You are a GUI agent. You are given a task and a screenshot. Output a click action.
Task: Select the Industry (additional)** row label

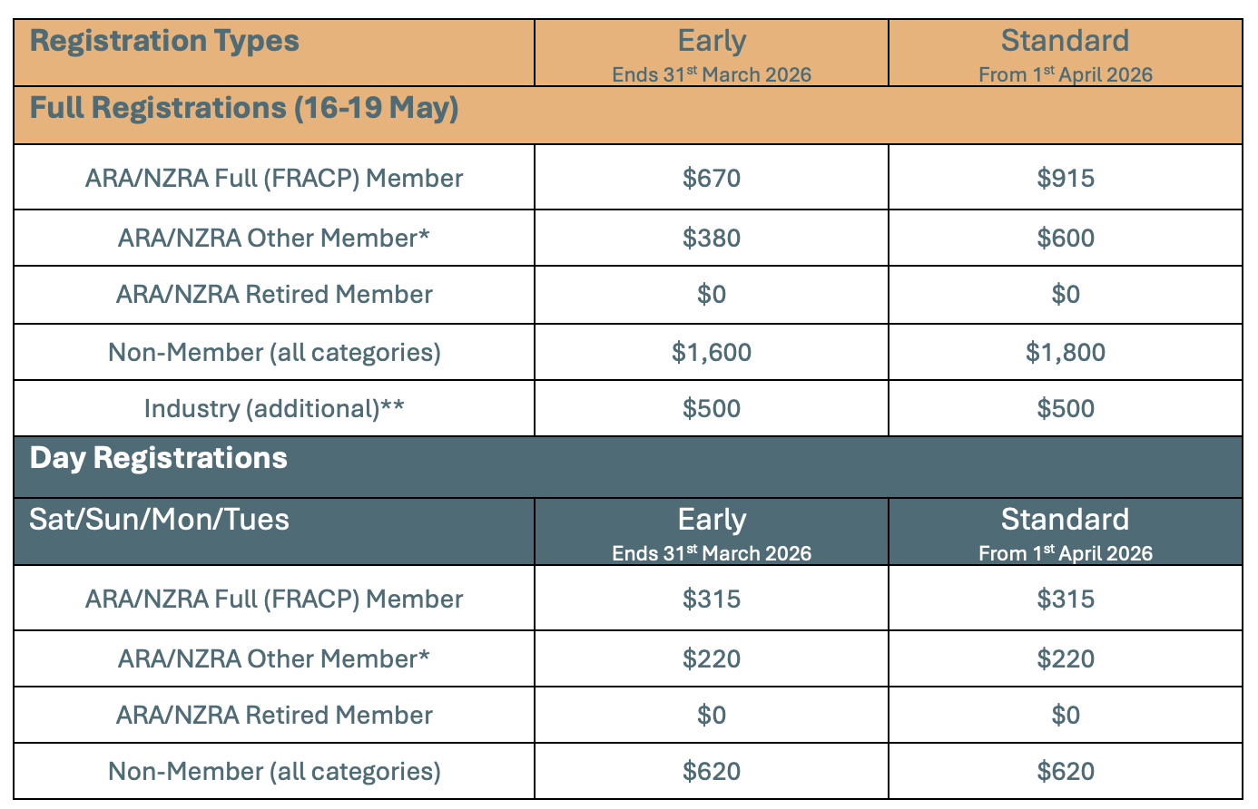[274, 408]
